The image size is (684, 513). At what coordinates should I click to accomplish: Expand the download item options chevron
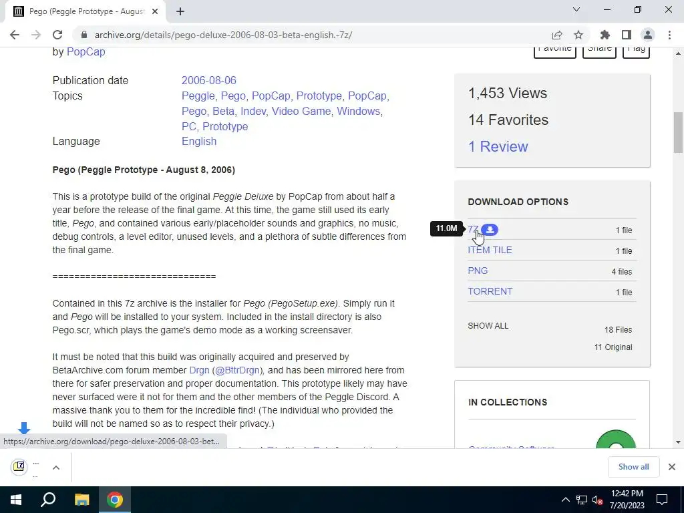(56, 467)
